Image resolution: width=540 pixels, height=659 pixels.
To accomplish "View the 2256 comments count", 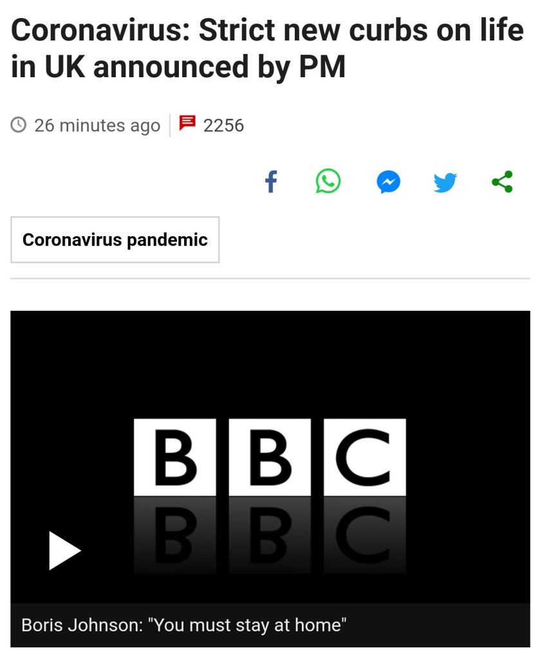I will tap(223, 125).
